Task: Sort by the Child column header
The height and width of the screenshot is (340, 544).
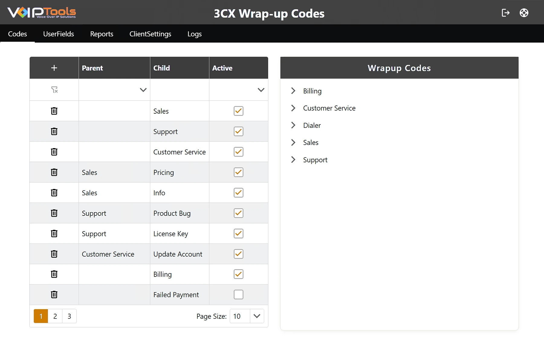Action: [180, 68]
